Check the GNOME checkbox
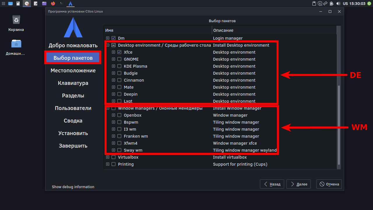 click(x=119, y=59)
